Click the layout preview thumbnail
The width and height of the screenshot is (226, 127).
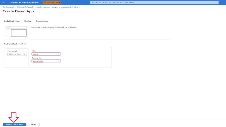(x=16, y=31)
